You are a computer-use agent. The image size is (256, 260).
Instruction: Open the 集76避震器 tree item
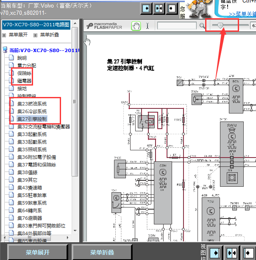coord(30,218)
